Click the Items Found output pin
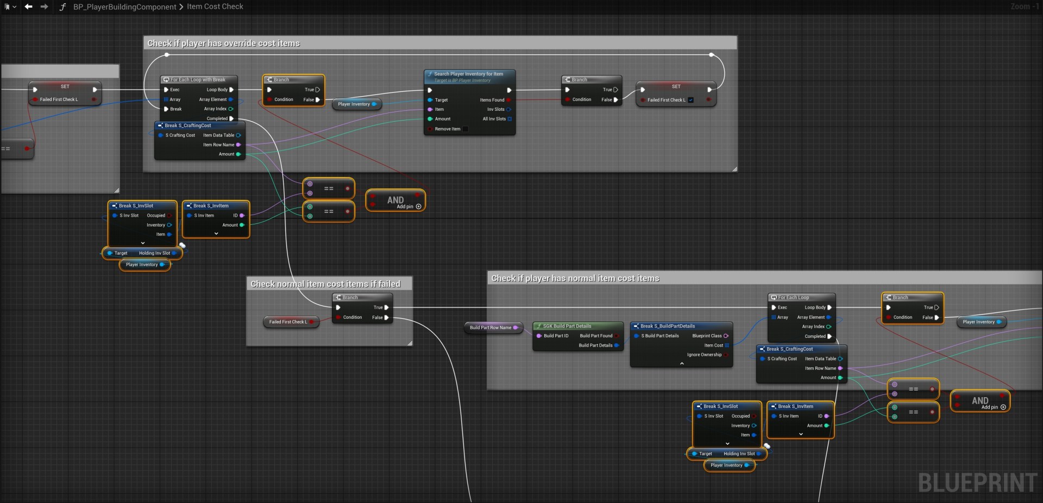The image size is (1043, 503). click(508, 100)
